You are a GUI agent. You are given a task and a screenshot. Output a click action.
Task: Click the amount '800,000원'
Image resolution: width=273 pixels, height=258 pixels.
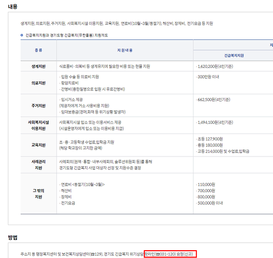[x=206, y=197]
